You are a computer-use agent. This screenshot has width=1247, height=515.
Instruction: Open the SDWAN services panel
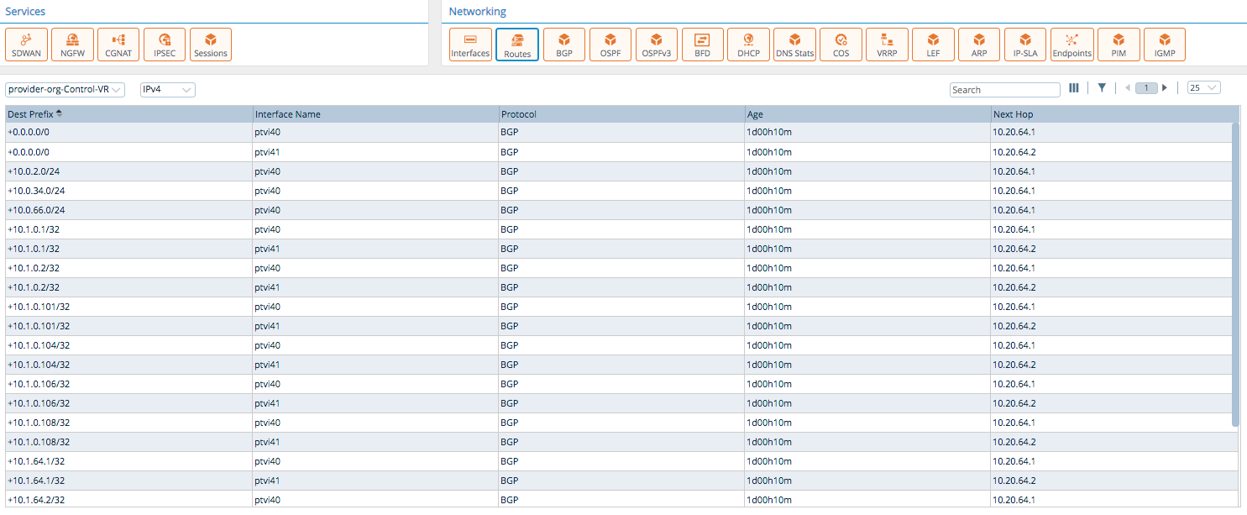pos(26,44)
